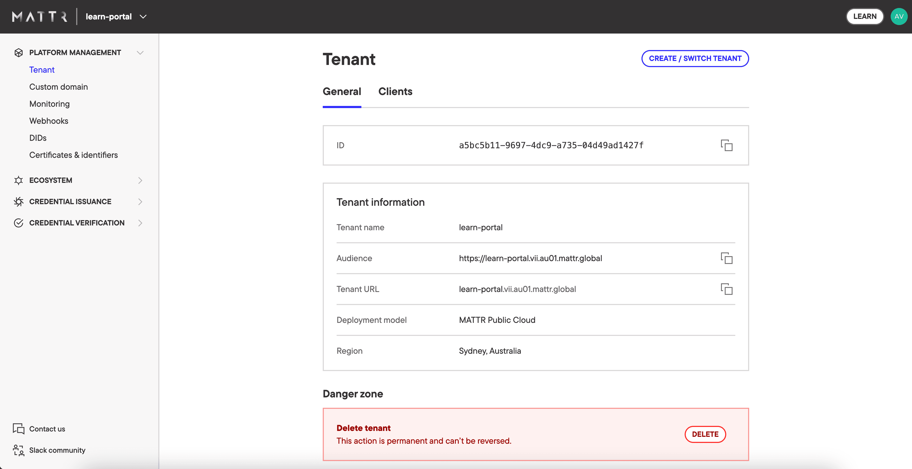Click the copy icon next to Audience URL
This screenshot has width=912, height=469.
727,258
